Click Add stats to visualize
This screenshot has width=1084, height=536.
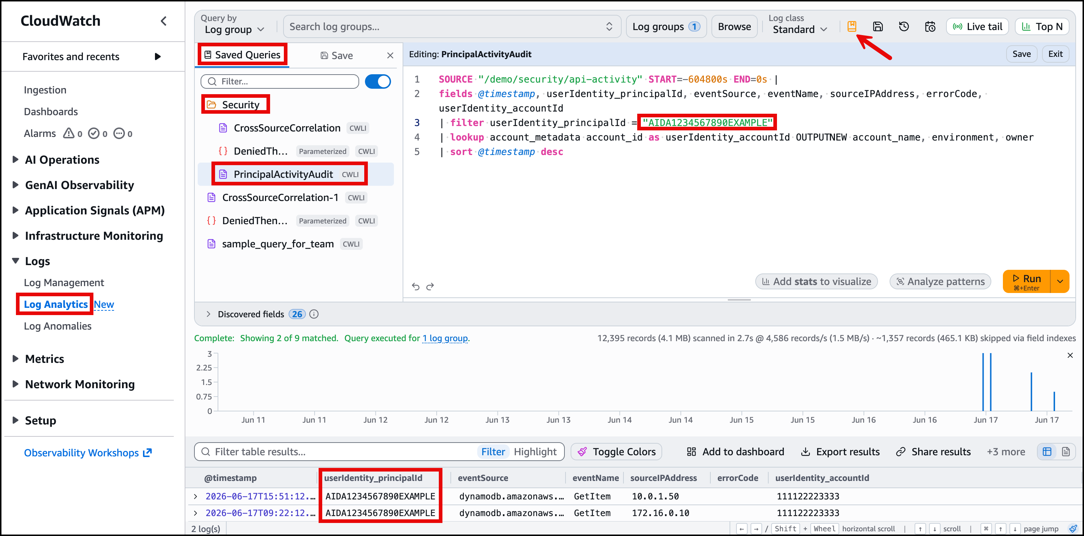[816, 281]
